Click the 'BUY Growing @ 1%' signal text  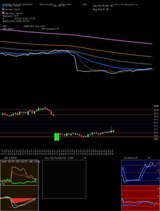tap(50, 29)
